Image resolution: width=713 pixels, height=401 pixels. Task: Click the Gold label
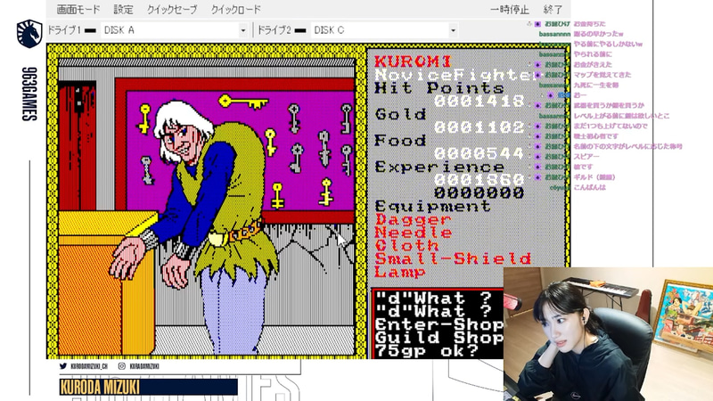400,114
